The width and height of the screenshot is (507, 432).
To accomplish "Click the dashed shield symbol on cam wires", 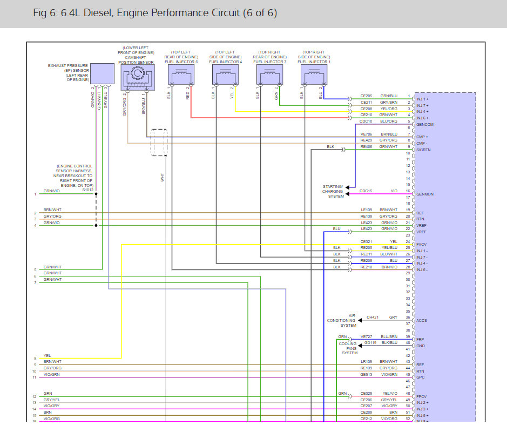I will click(159, 142).
